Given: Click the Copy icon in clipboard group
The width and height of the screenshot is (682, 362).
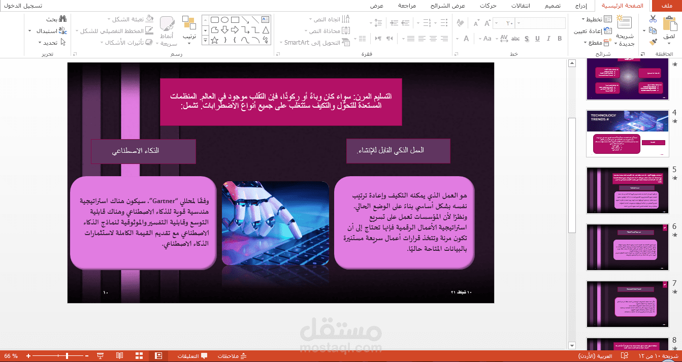Looking at the screenshot, I should pos(653,30).
